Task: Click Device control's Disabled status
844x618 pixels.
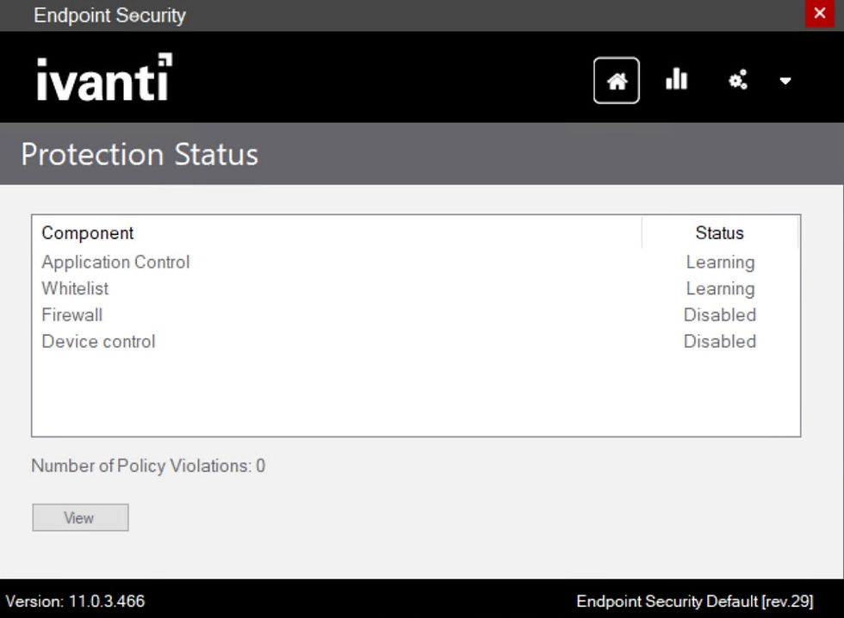Action: point(720,341)
